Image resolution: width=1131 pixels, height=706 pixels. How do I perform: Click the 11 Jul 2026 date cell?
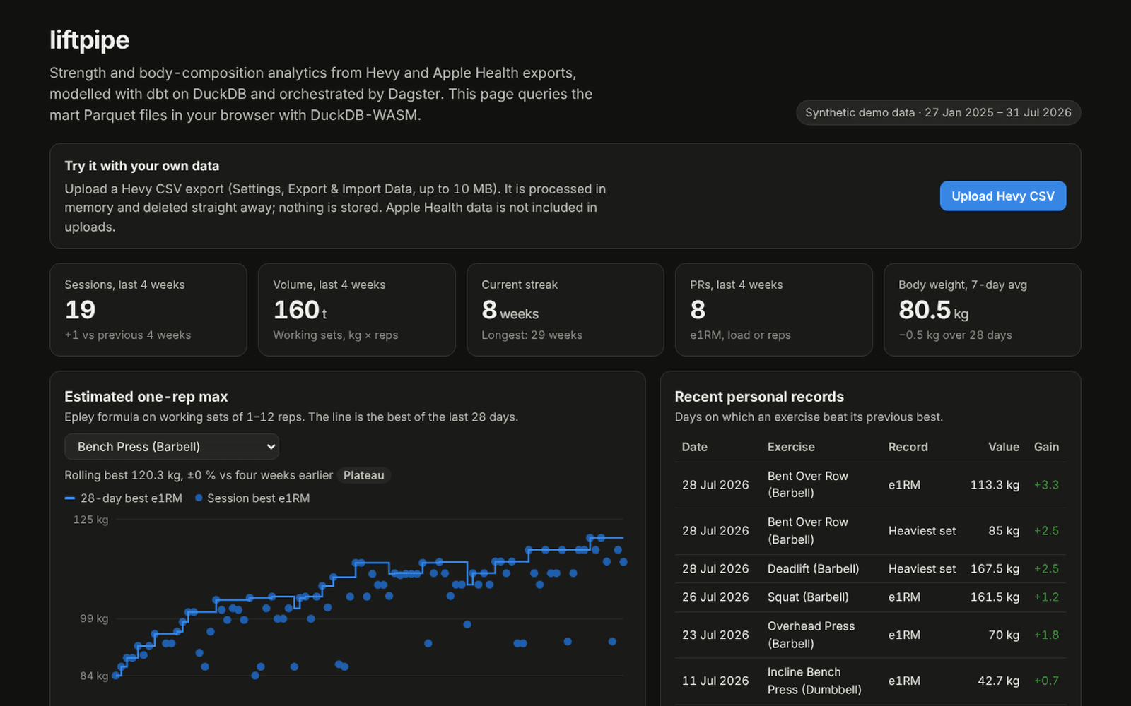(x=715, y=681)
